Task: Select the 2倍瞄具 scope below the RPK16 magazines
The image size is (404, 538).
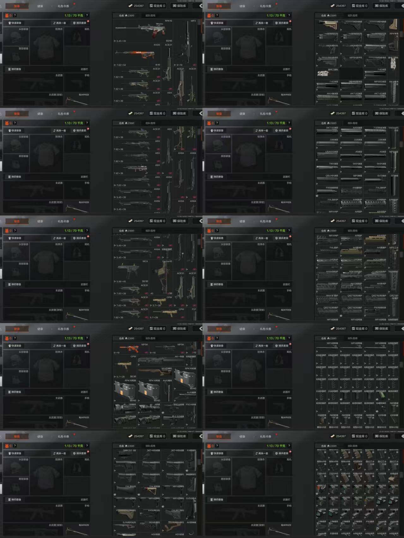Action: tap(125, 408)
